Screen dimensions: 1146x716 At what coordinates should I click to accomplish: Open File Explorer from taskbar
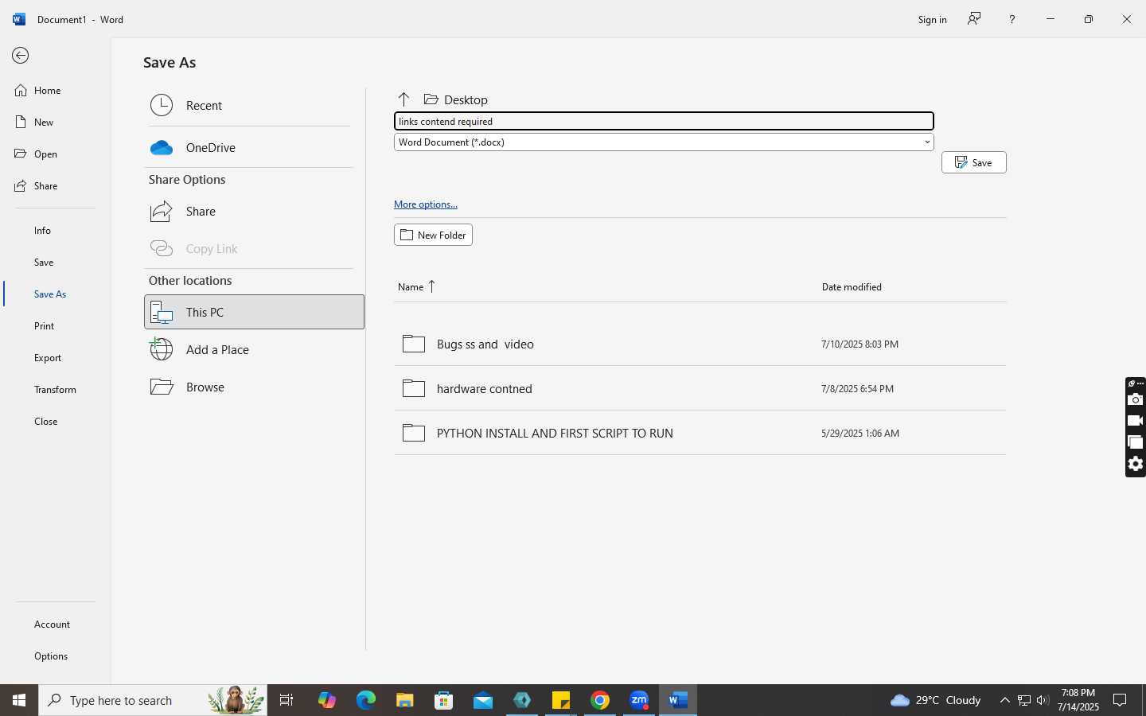(405, 700)
